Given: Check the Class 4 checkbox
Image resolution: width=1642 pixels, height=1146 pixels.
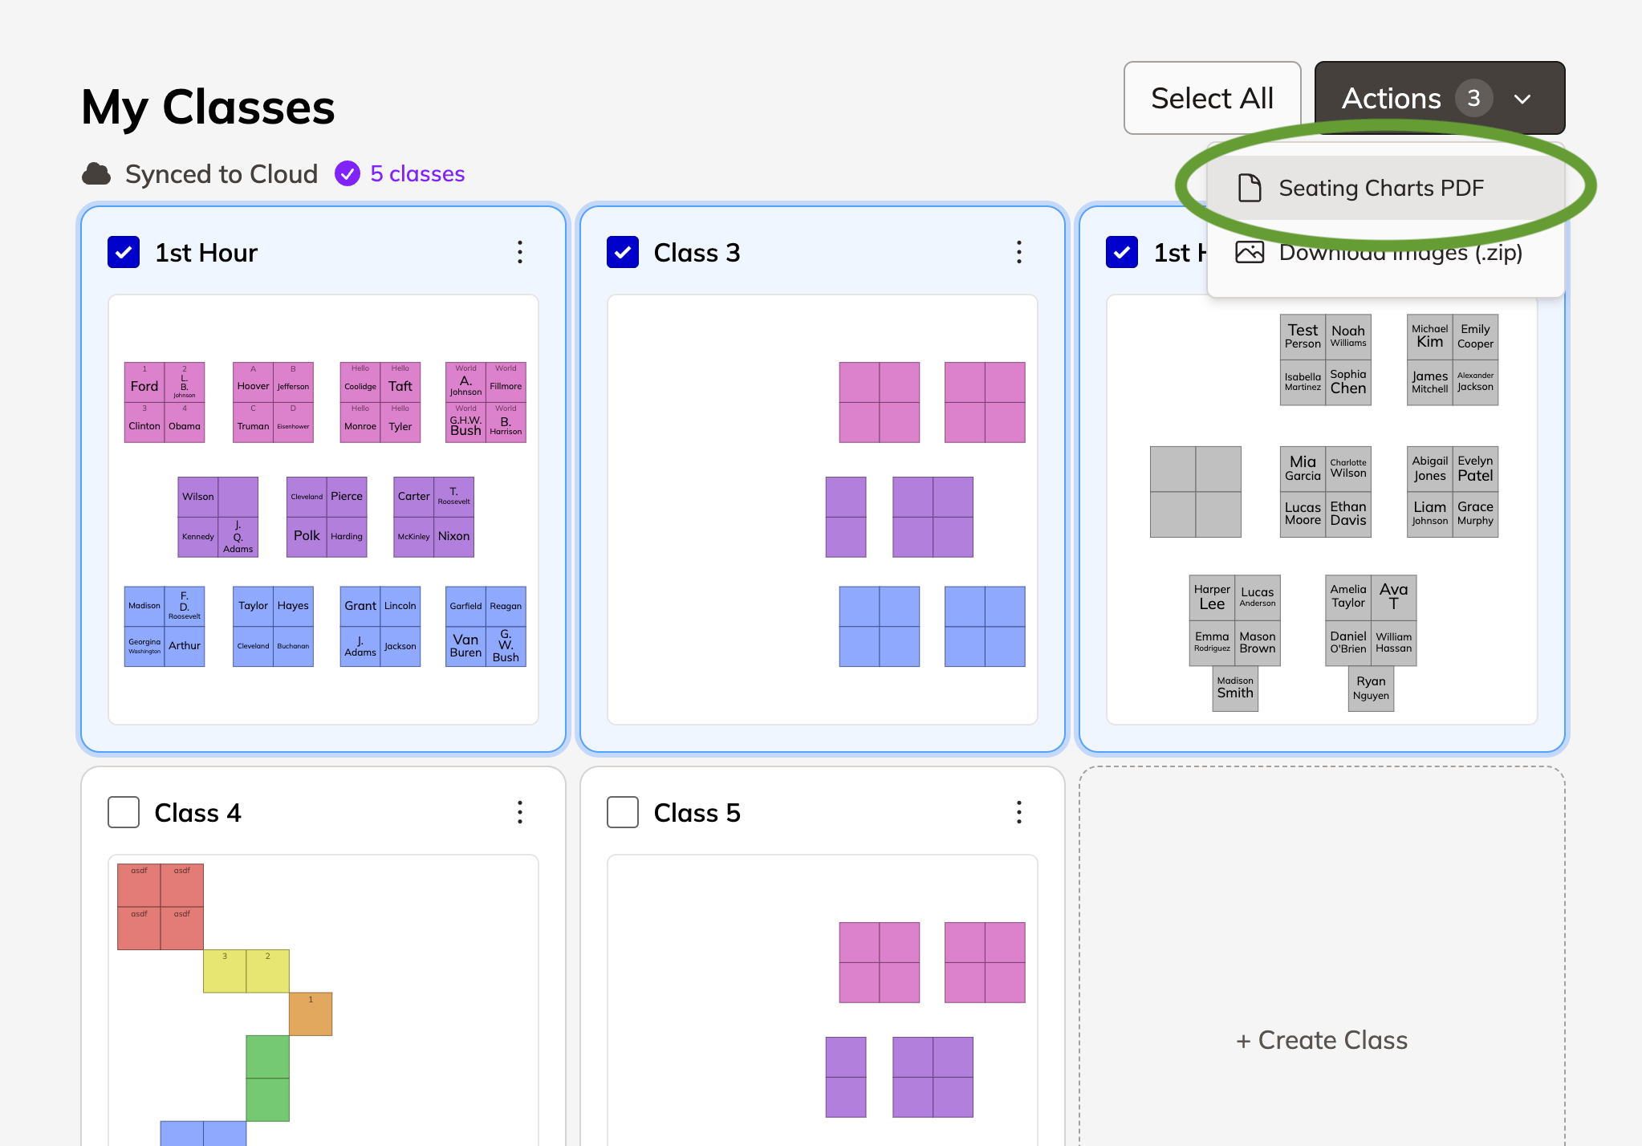Looking at the screenshot, I should point(124,812).
